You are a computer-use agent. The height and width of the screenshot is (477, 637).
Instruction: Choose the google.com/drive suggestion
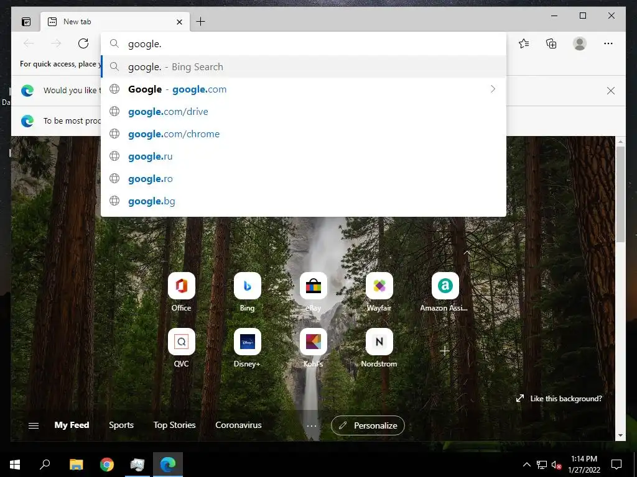point(303,111)
